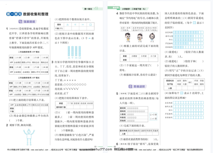The height and width of the screenshot is (153, 213).
Task: Click the square in the 图形 table header
Action: pos(90,25)
